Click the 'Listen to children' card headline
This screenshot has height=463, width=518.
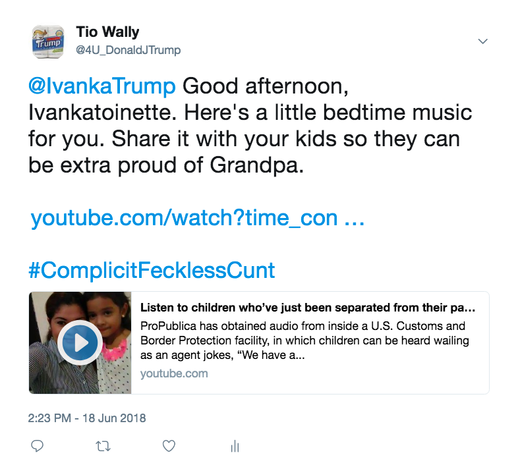click(x=307, y=308)
